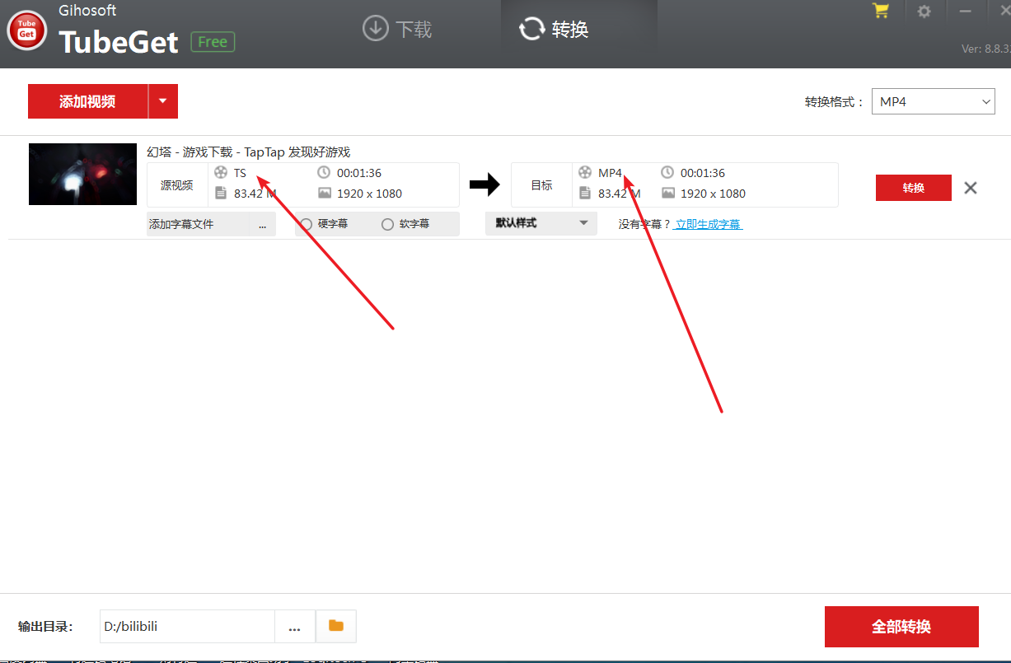Click the video thumbnail preview
This screenshot has height=663, width=1011.
coord(82,174)
